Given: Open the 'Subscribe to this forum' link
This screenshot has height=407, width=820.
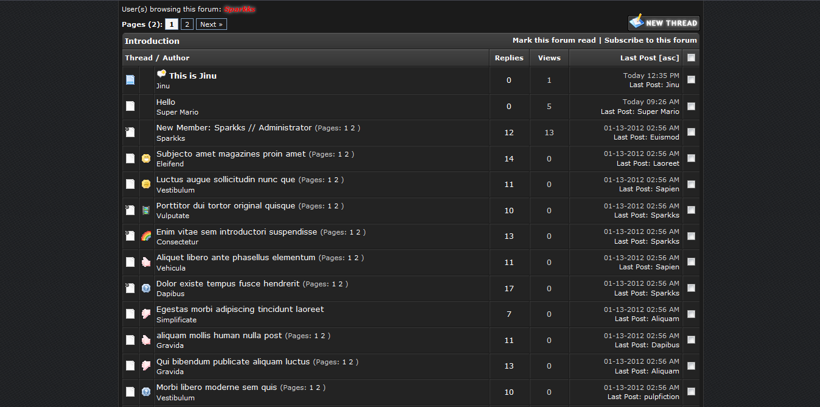Looking at the screenshot, I should [650, 40].
